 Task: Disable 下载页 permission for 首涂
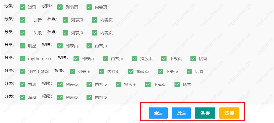148,85
